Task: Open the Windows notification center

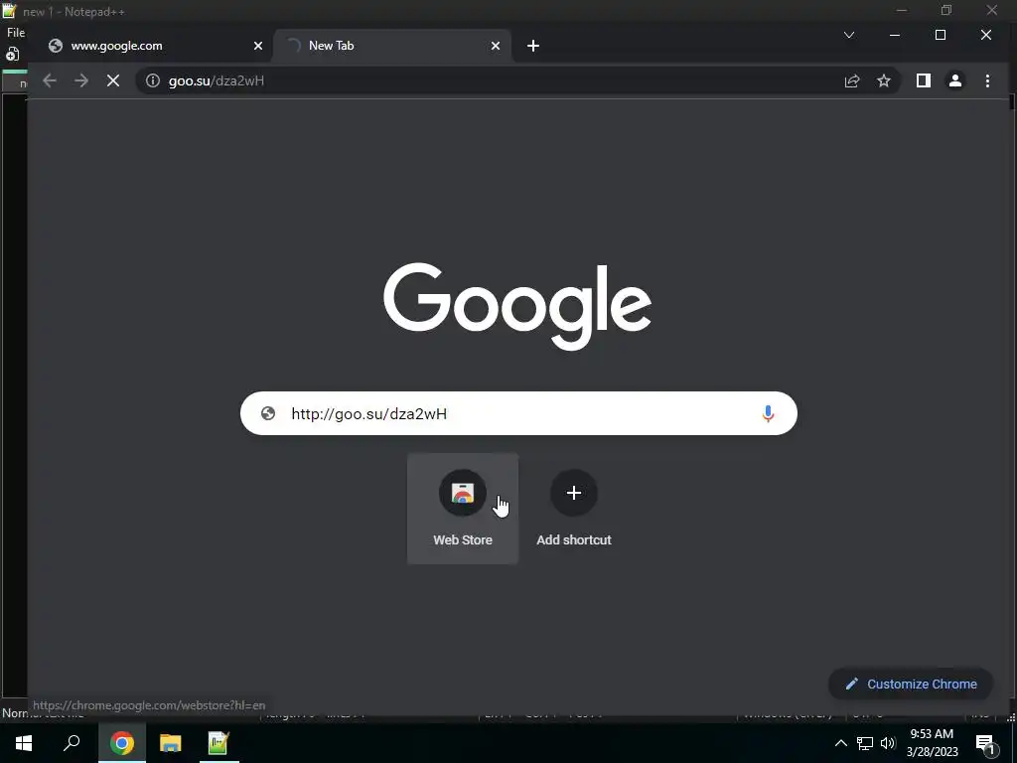Action: click(986, 744)
